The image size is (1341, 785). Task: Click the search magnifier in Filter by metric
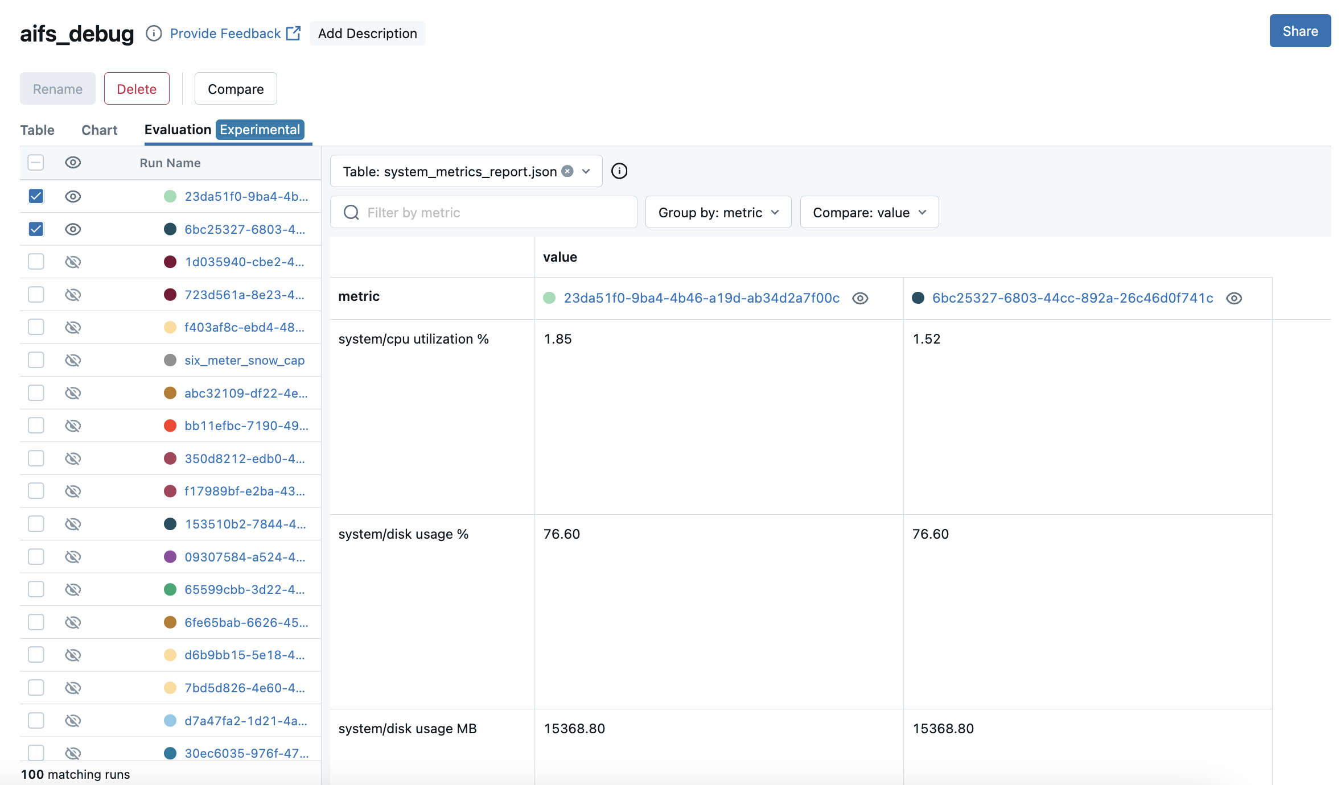(x=352, y=213)
